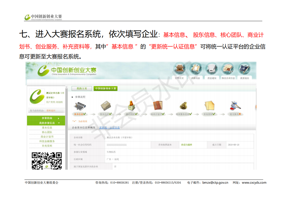
Task: Click the 统一社会信用代码 label cell
Action: pos(87,145)
